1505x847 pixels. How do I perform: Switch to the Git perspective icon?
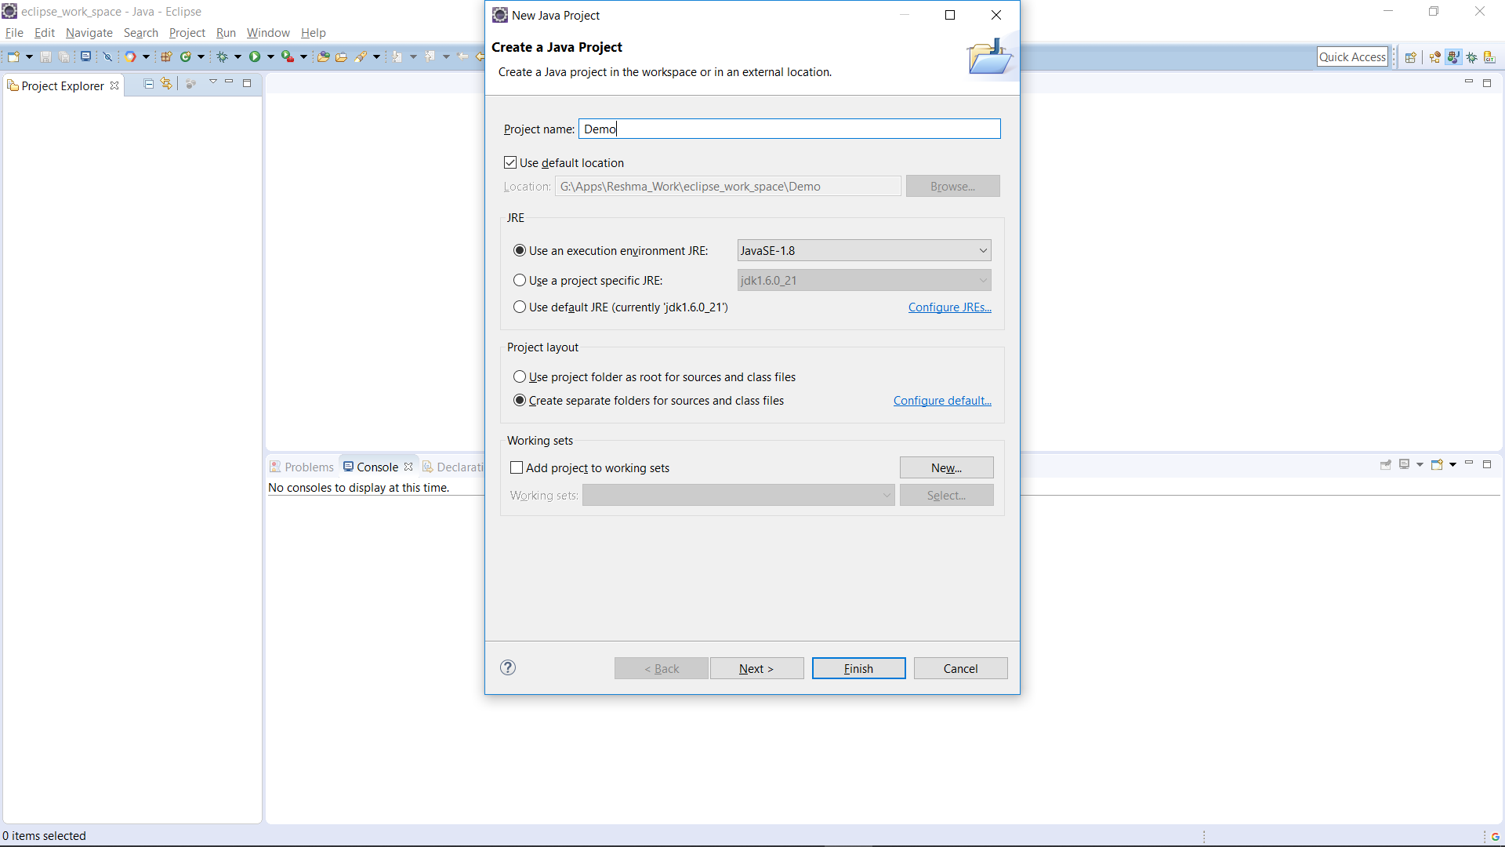click(x=1489, y=57)
